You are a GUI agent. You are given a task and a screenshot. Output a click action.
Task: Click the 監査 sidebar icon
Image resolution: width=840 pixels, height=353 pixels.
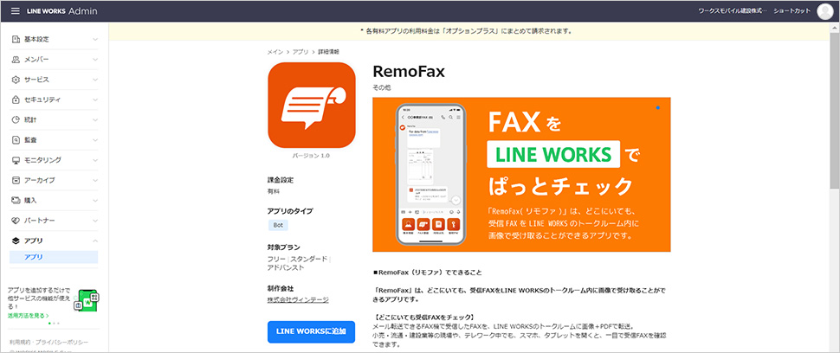(16, 140)
